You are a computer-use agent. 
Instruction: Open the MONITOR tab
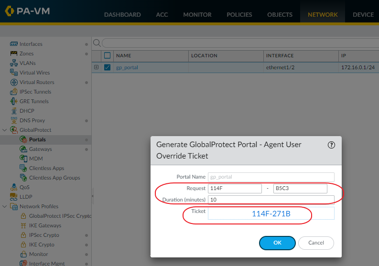coord(197,14)
